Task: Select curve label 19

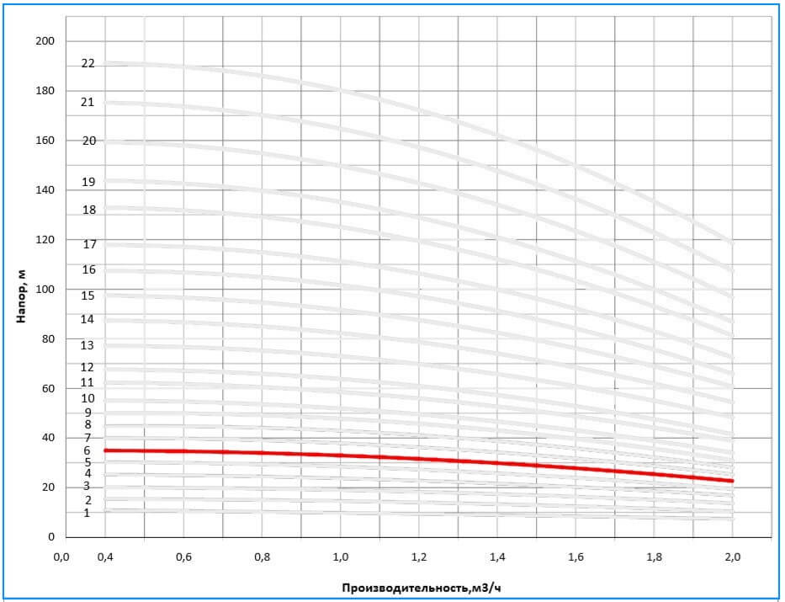Action: [x=88, y=182]
